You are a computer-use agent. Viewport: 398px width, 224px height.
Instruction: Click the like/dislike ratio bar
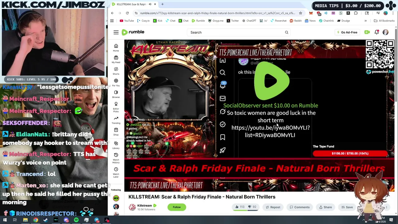(x=246, y=211)
